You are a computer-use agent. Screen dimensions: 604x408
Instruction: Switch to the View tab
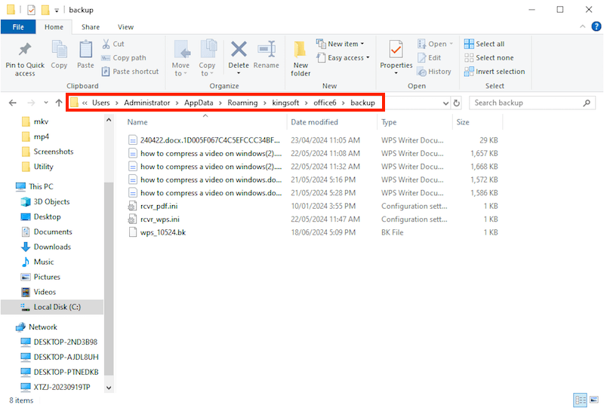click(x=125, y=27)
